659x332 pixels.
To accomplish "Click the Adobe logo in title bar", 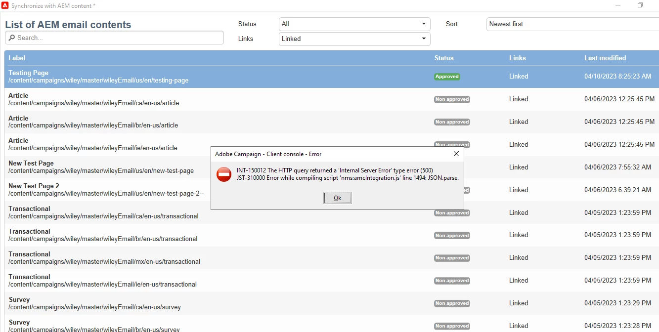I will pos(5,5).
